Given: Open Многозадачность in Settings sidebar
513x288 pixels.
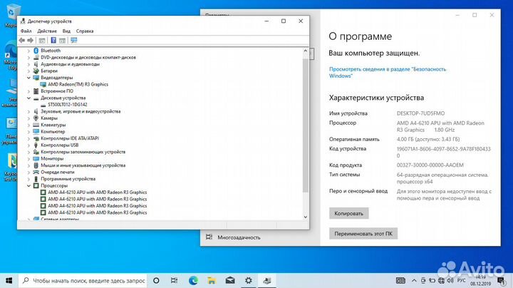Looking at the screenshot, I should [239, 237].
